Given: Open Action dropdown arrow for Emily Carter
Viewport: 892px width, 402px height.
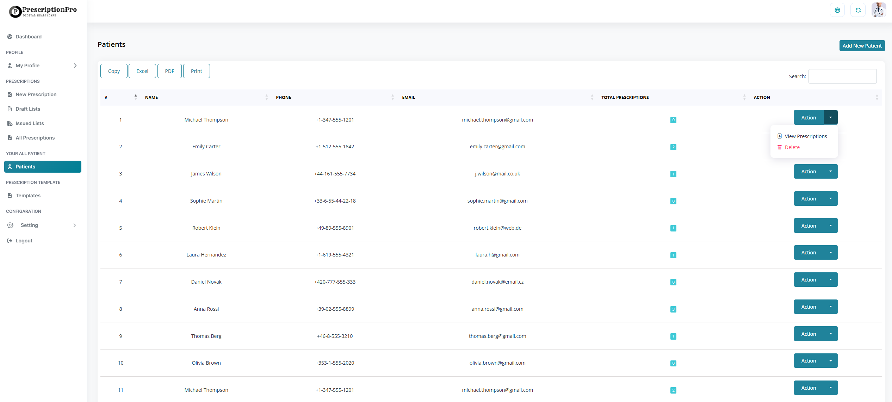Looking at the screenshot, I should click(831, 144).
